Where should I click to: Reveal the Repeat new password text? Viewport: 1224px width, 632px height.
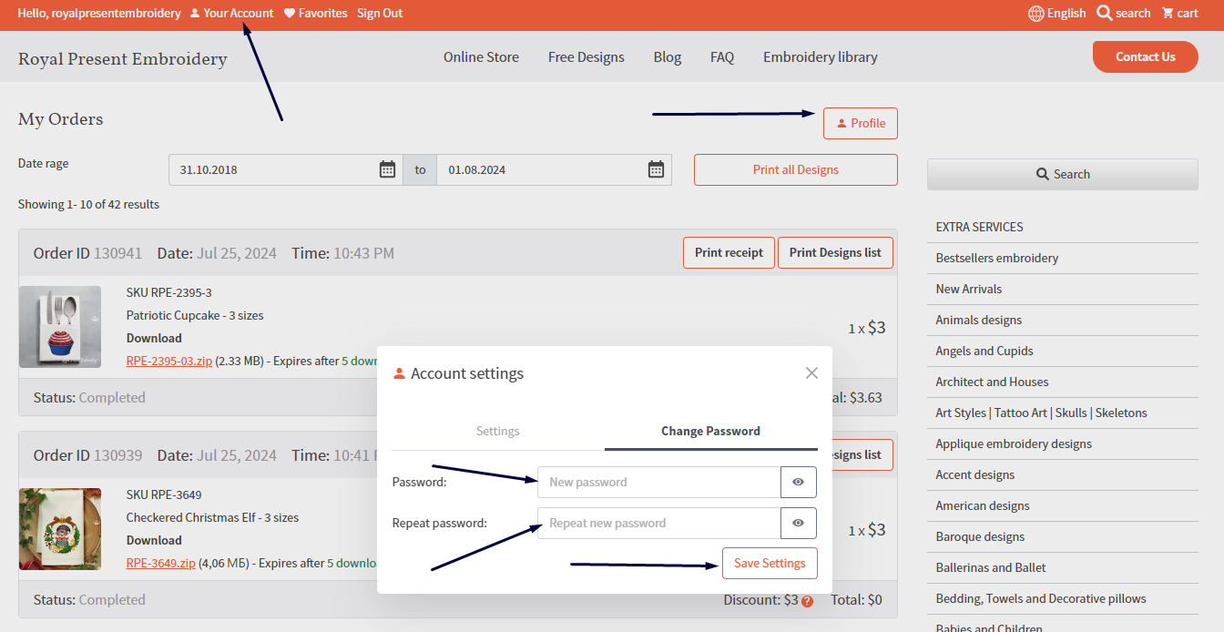[x=798, y=524]
